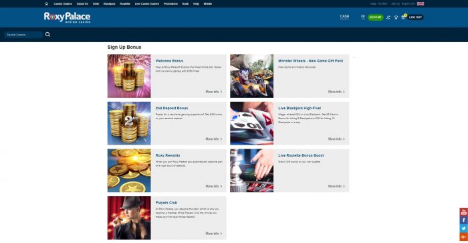Viewport: 468px width, 243px height.
Task: Click the UK flag language icon
Action: 421,4
